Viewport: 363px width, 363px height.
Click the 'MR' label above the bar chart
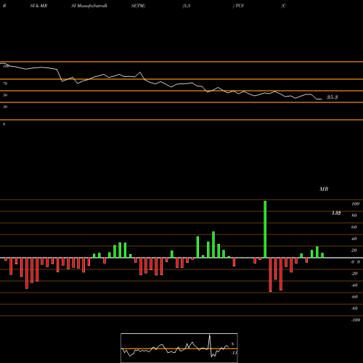click(x=324, y=189)
